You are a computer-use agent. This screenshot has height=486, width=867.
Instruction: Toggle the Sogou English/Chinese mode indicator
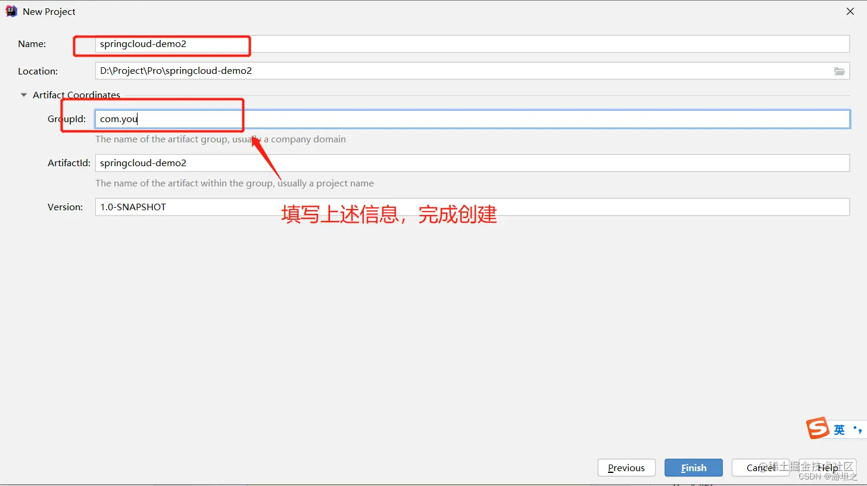click(839, 429)
